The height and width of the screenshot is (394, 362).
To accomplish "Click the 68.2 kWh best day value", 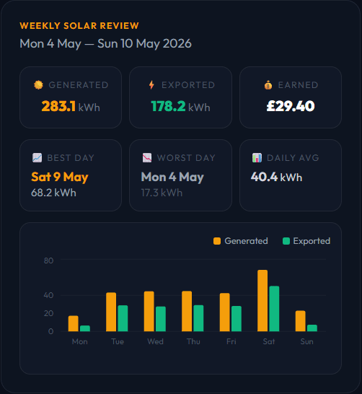I will point(53,193).
